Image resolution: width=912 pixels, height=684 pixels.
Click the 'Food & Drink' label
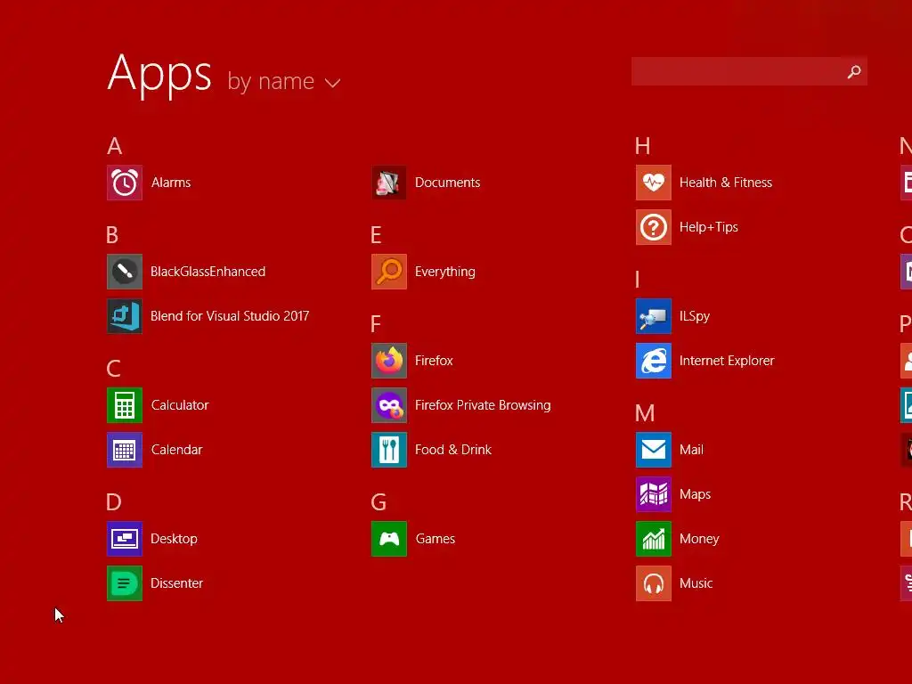click(x=453, y=450)
